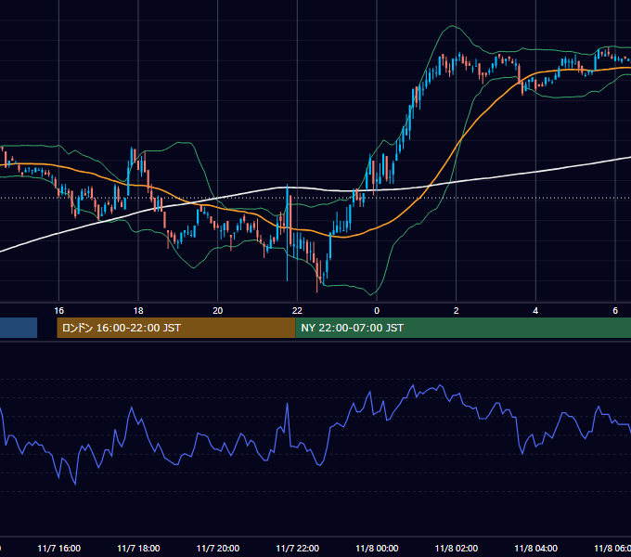Screen dimensions: 631x557
Task: Click the 11/7 16:00 date label
Action: (58, 548)
